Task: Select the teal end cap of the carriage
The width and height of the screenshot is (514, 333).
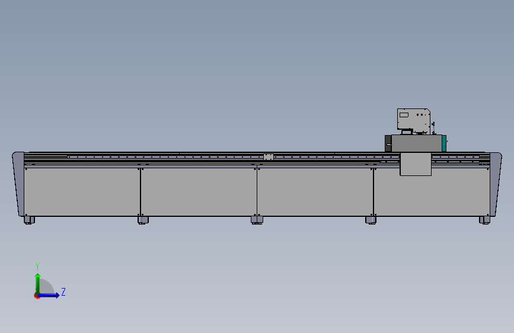Action: (x=444, y=143)
